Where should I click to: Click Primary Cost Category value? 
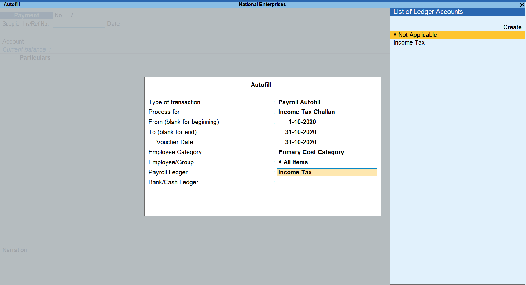(311, 152)
